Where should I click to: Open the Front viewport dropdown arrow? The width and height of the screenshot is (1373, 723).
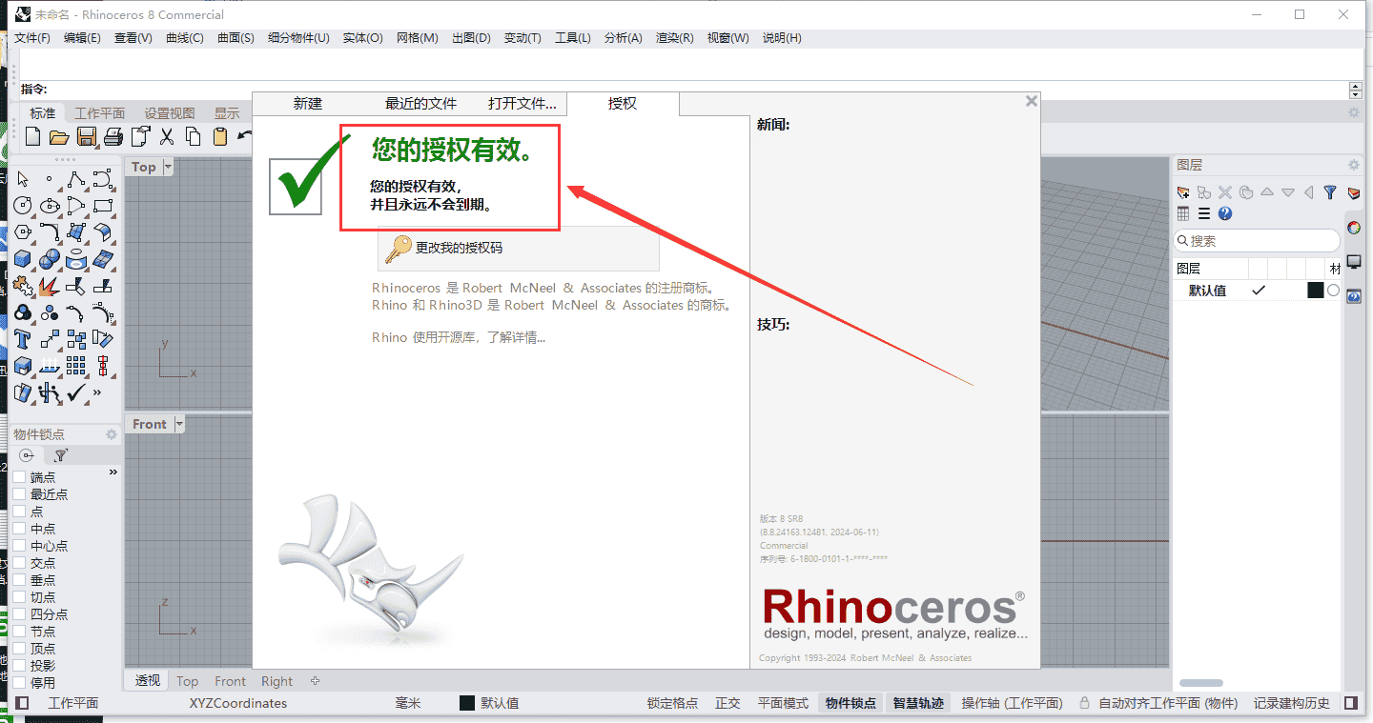(x=179, y=424)
